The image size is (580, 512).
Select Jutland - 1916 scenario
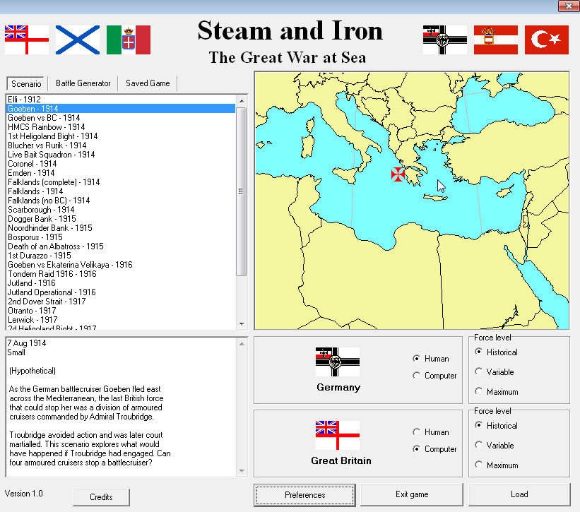(32, 283)
